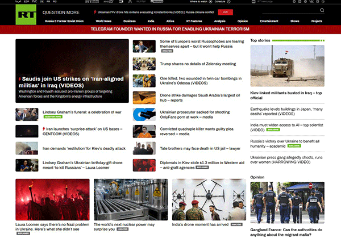341x238 pixels.
Task: Click the red LIVE button
Action: point(225,12)
